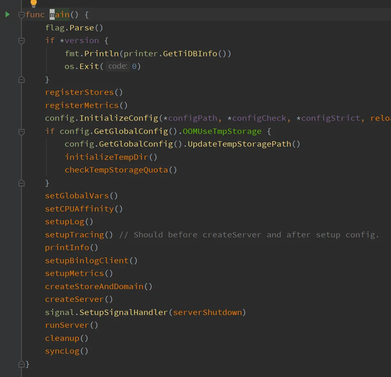Screen dimensions: 391x377
Task: Collapse the 'if *version' block fold marker
Action: click(x=21, y=41)
